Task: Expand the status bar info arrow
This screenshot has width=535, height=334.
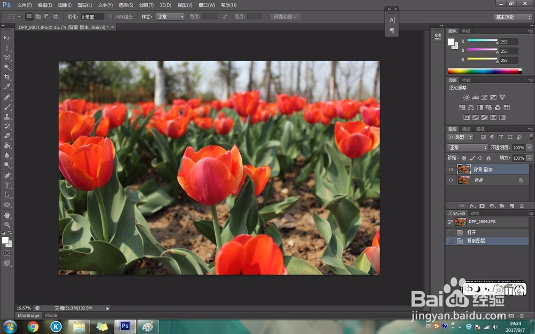Action: 108,308
